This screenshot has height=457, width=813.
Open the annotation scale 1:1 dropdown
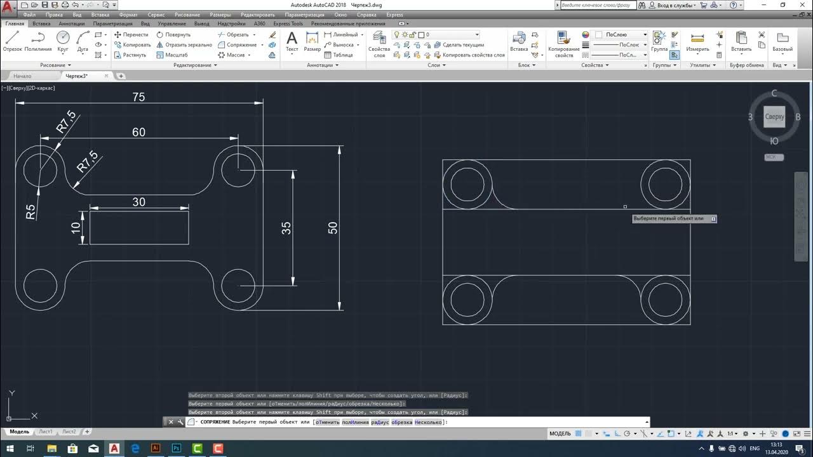[x=732, y=434]
